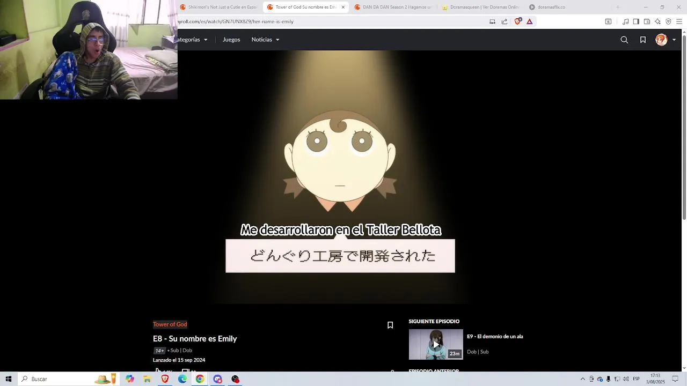The image size is (687, 386).
Task: Click the ESP language indicator
Action: tap(636, 379)
